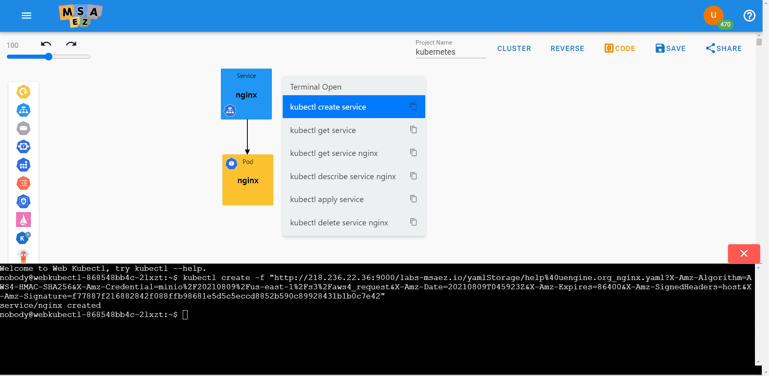
Task: Open the CLUSTER button
Action: 514,49
